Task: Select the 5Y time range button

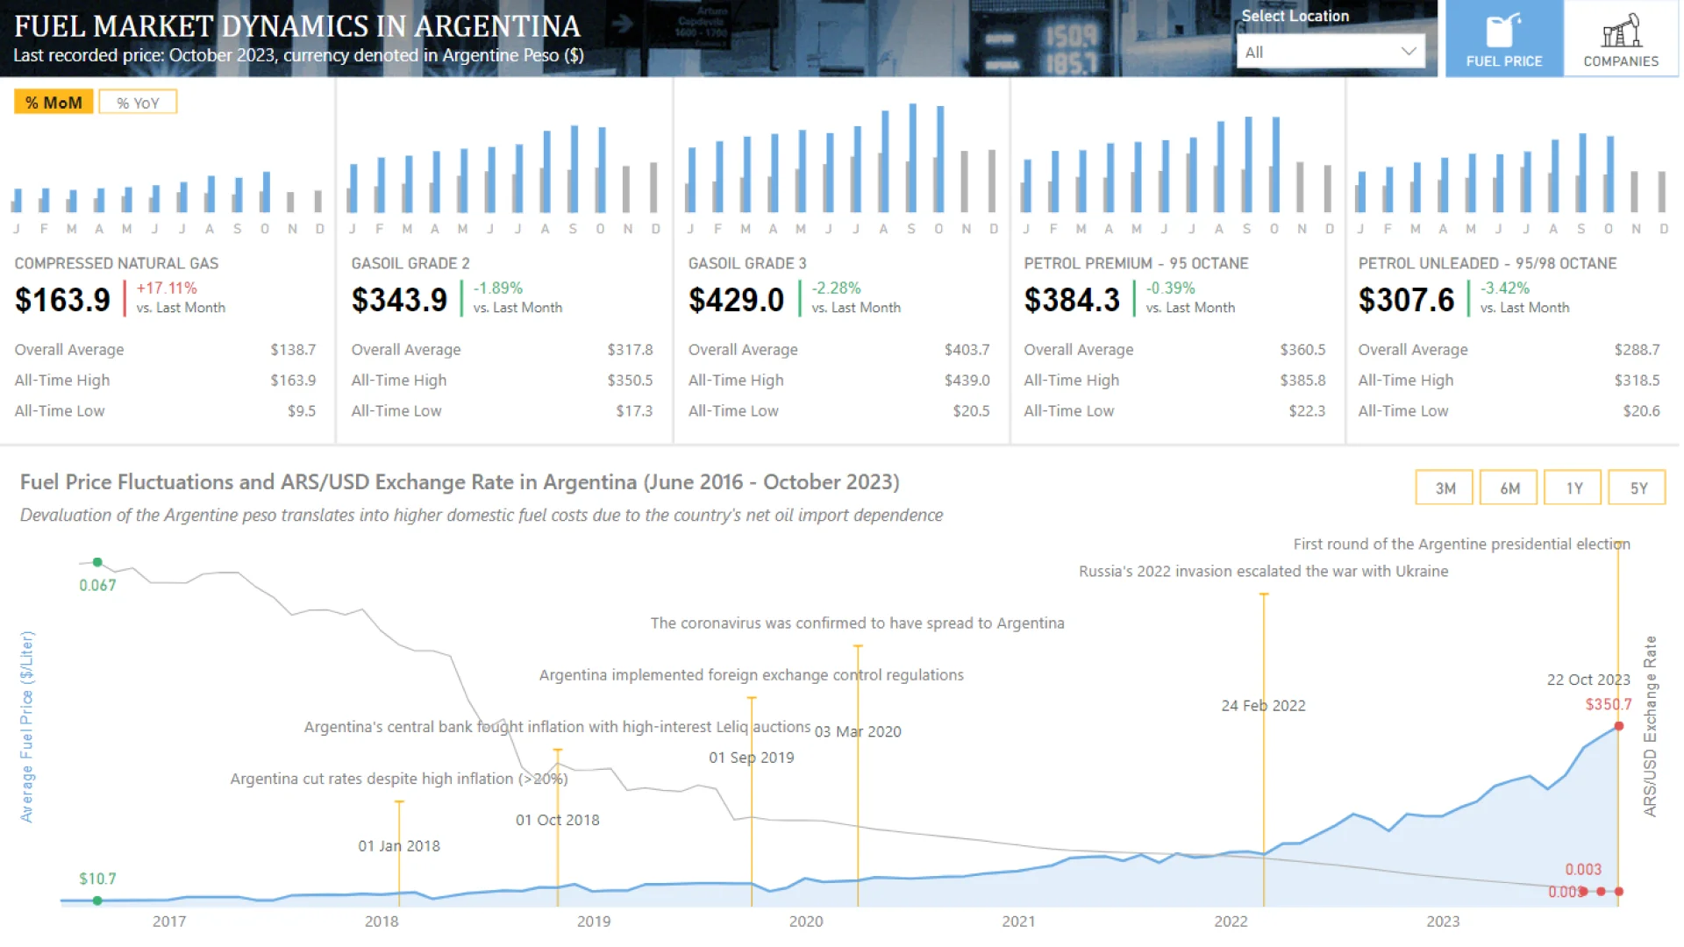Action: click(1638, 488)
